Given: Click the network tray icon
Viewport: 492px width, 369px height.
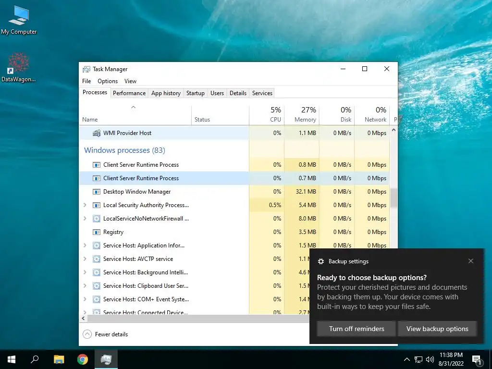Looking at the screenshot, I should click(x=418, y=359).
